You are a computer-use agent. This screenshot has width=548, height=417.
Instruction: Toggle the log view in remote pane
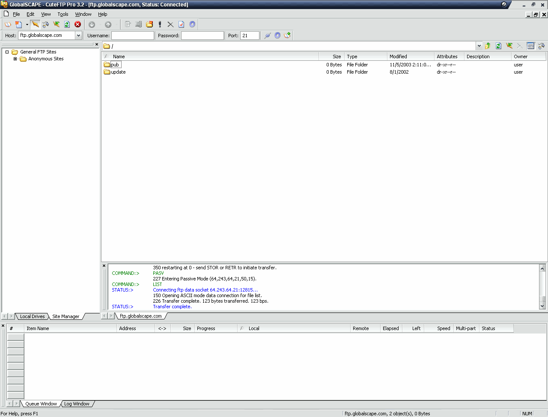click(530, 46)
